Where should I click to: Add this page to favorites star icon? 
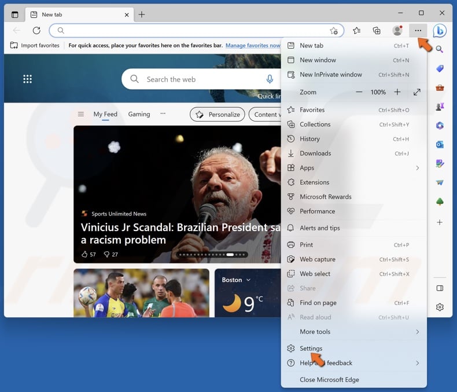(334, 31)
